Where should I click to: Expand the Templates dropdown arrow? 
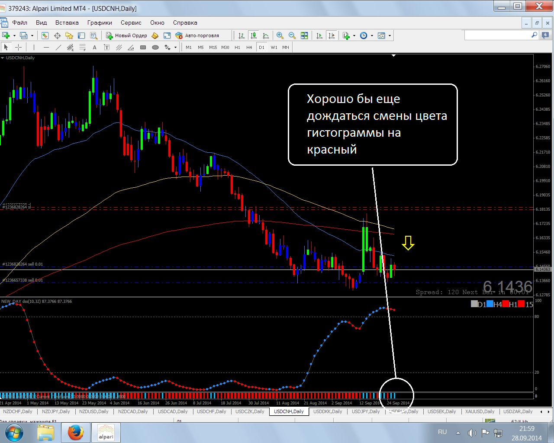390,35
